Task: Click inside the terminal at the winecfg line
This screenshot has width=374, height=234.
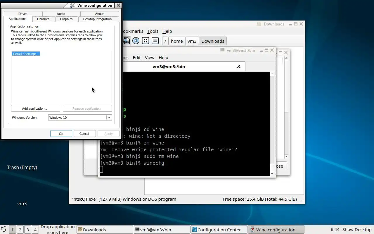Action: (132, 163)
